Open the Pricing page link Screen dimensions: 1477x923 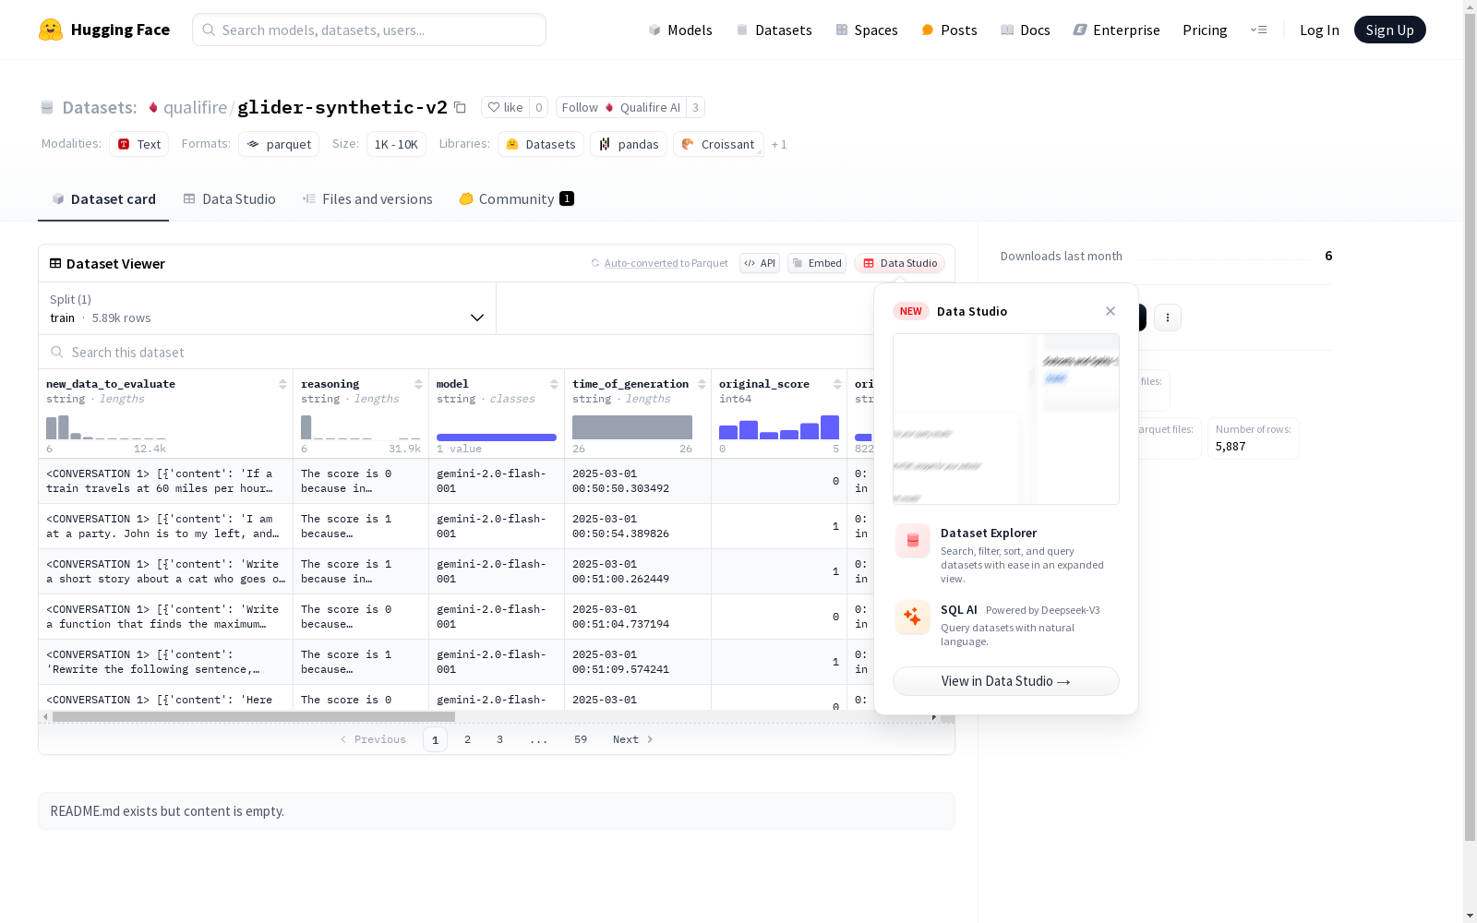coord(1205,30)
